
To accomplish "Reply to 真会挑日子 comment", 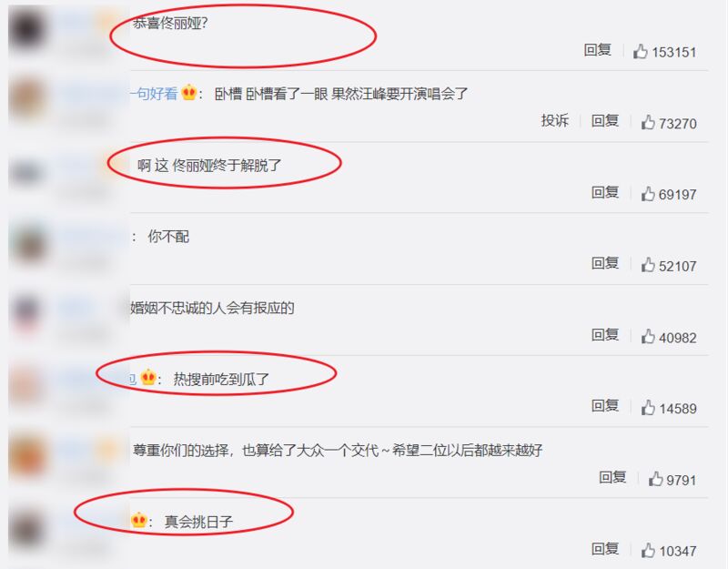I will tap(605, 549).
